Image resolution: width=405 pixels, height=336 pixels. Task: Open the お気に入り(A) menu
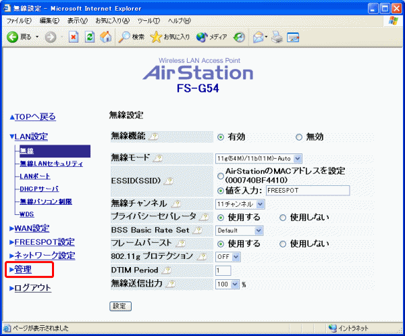[x=112, y=21]
